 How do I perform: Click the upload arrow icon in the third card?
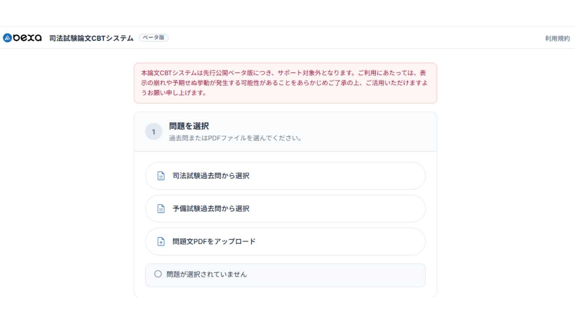tap(161, 242)
